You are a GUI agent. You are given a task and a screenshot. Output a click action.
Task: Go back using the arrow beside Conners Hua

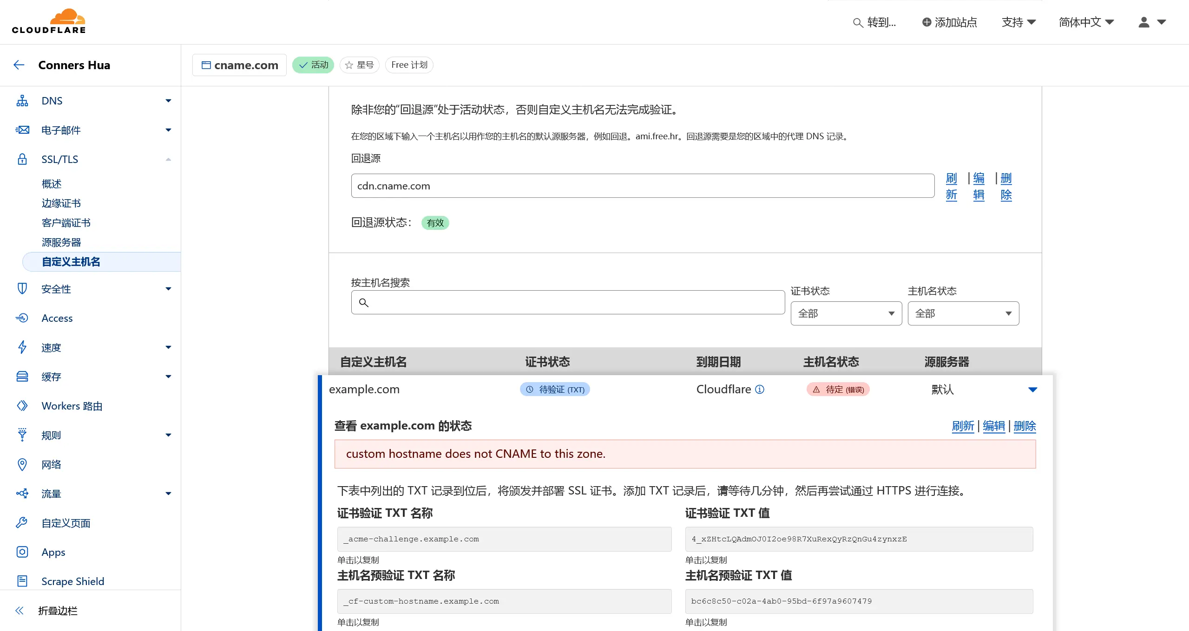[x=19, y=65]
